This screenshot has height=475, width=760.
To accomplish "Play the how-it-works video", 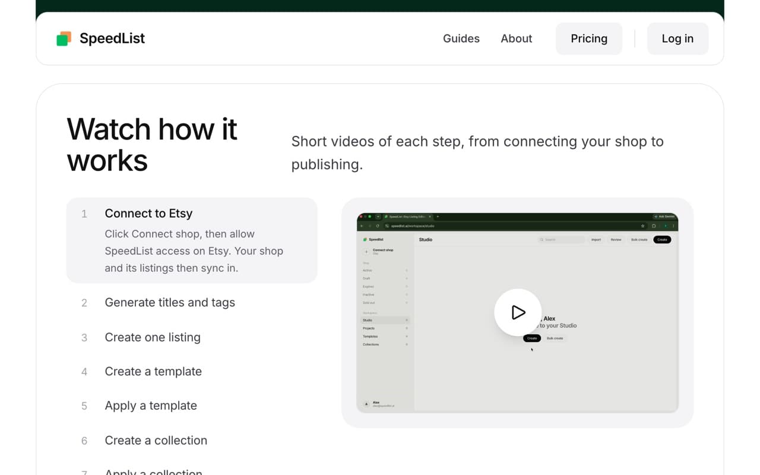I will point(518,312).
